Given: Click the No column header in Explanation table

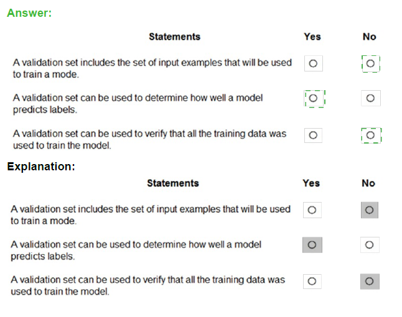Looking at the screenshot, I should pos(368,183).
